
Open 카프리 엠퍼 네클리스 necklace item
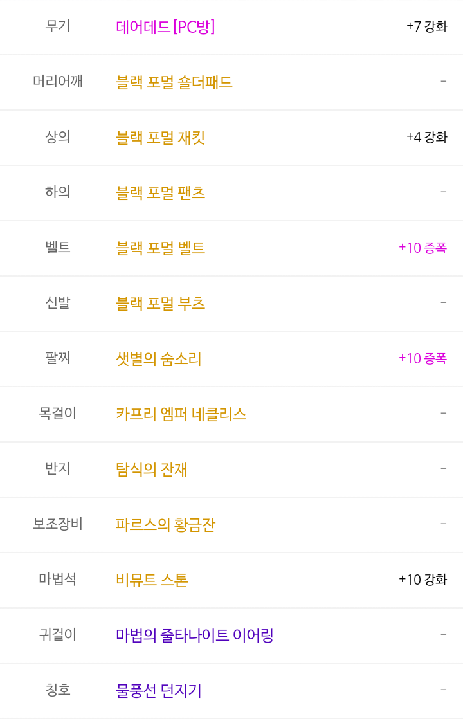pyautogui.click(x=181, y=414)
